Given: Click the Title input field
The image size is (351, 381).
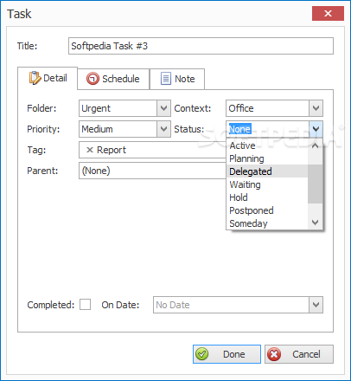Looking at the screenshot, I should point(201,46).
